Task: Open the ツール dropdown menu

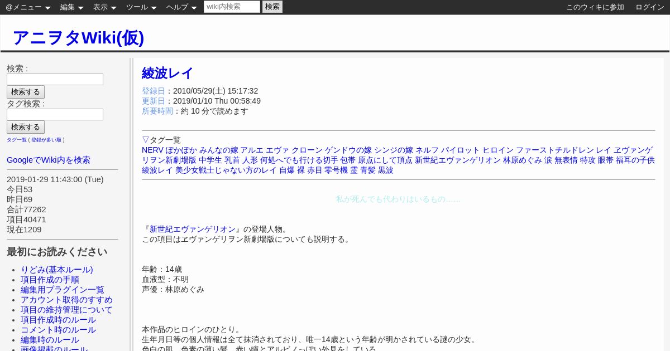Action: coord(141,7)
